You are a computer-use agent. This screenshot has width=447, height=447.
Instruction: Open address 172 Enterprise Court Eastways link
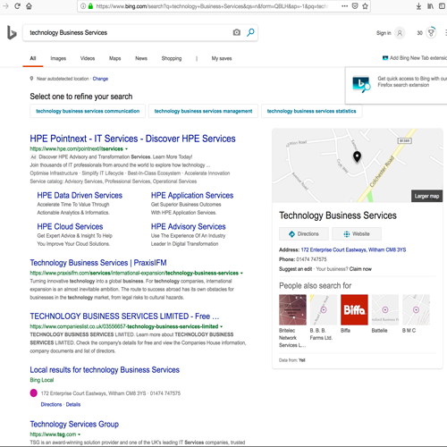point(353,249)
